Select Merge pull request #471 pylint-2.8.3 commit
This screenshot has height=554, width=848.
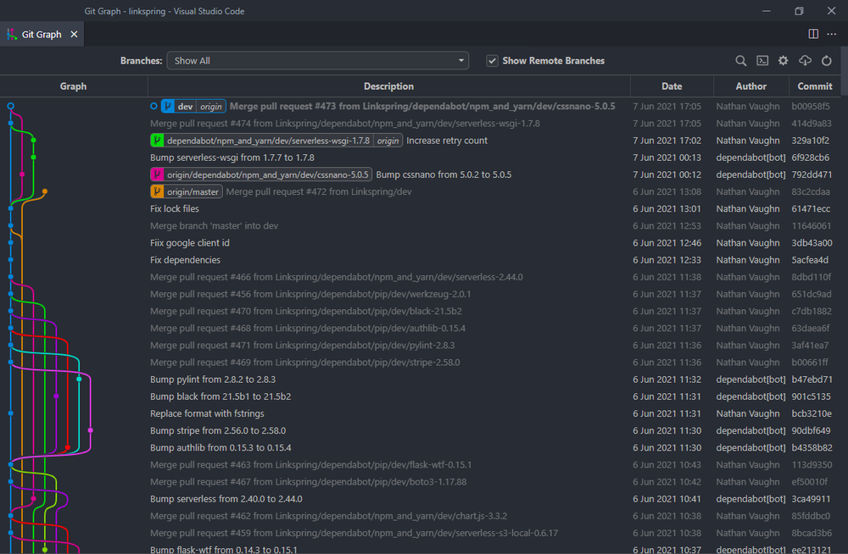(303, 346)
